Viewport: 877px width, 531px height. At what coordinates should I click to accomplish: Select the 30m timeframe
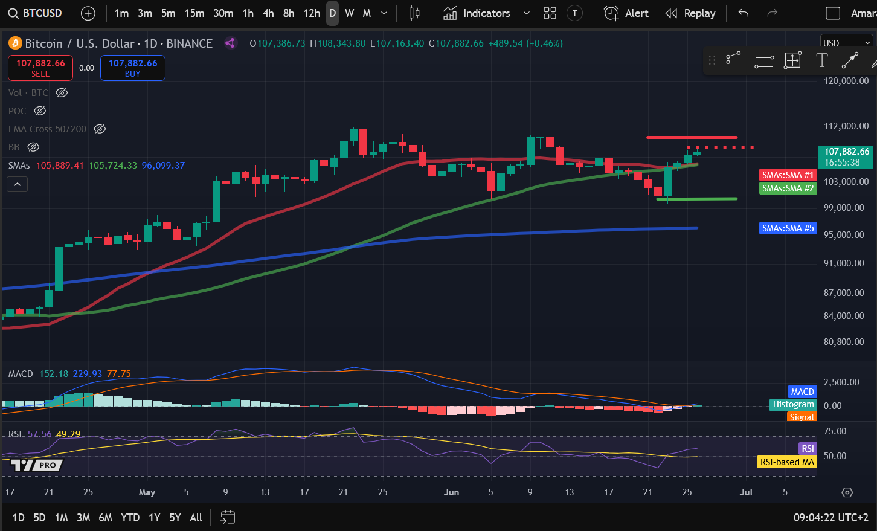(x=223, y=13)
